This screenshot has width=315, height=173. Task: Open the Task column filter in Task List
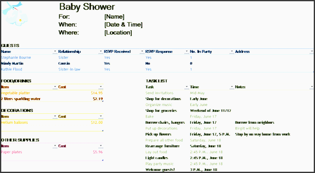point(187,87)
